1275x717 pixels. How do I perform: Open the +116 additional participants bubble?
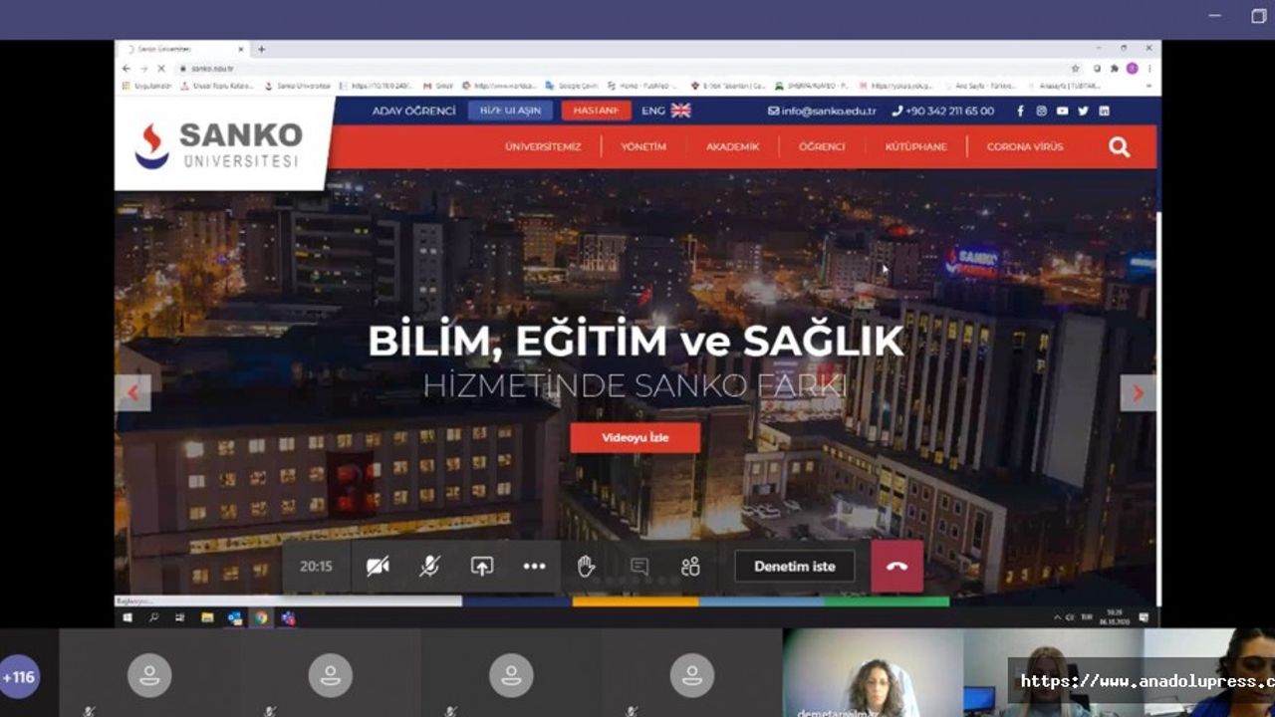[19, 677]
